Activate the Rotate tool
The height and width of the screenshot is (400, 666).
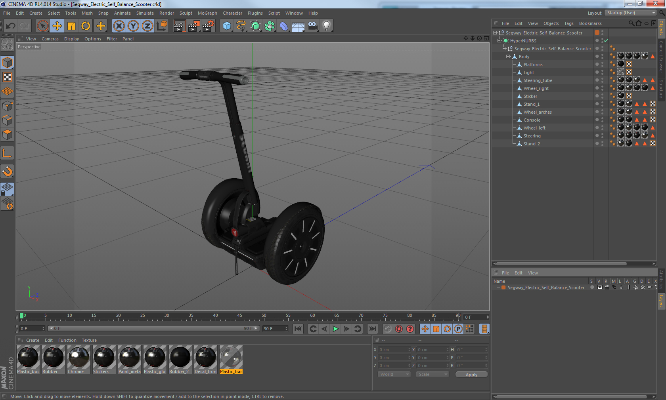click(x=86, y=26)
